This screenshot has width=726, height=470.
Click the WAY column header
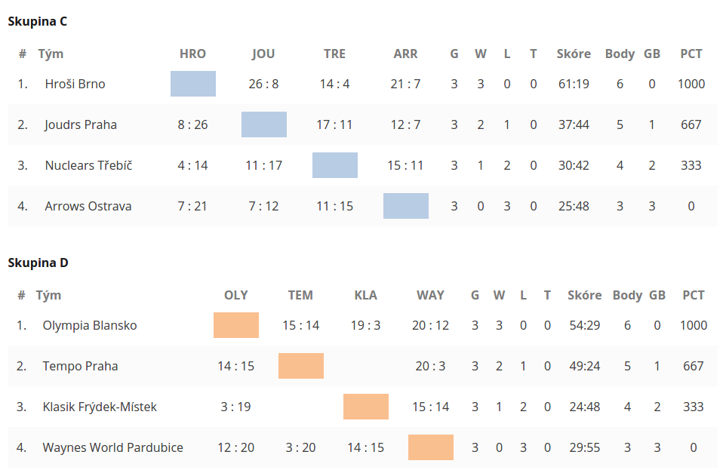coord(430,295)
